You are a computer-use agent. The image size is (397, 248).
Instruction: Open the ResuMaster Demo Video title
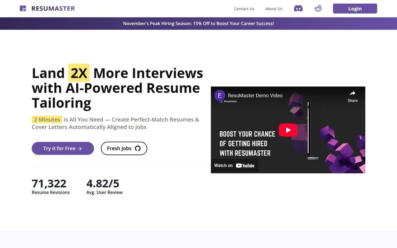pyautogui.click(x=255, y=95)
